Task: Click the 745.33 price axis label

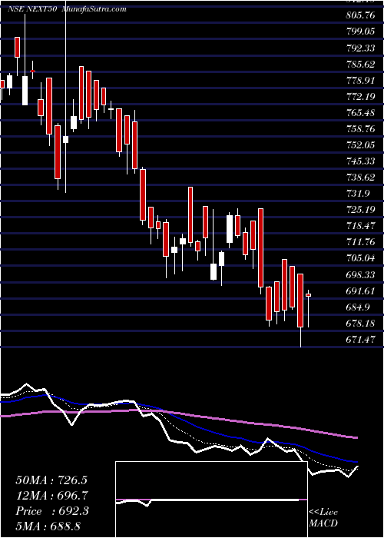Action: tap(359, 161)
